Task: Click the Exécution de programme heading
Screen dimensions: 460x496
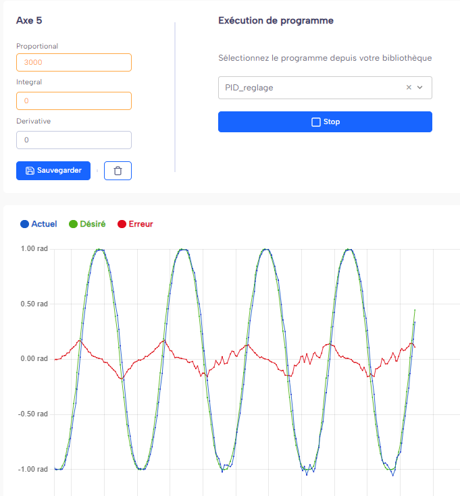Action: pos(276,20)
